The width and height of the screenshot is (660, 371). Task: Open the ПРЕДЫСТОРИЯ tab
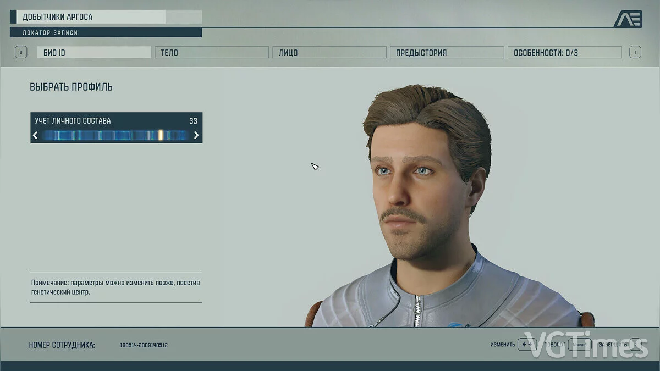click(447, 53)
